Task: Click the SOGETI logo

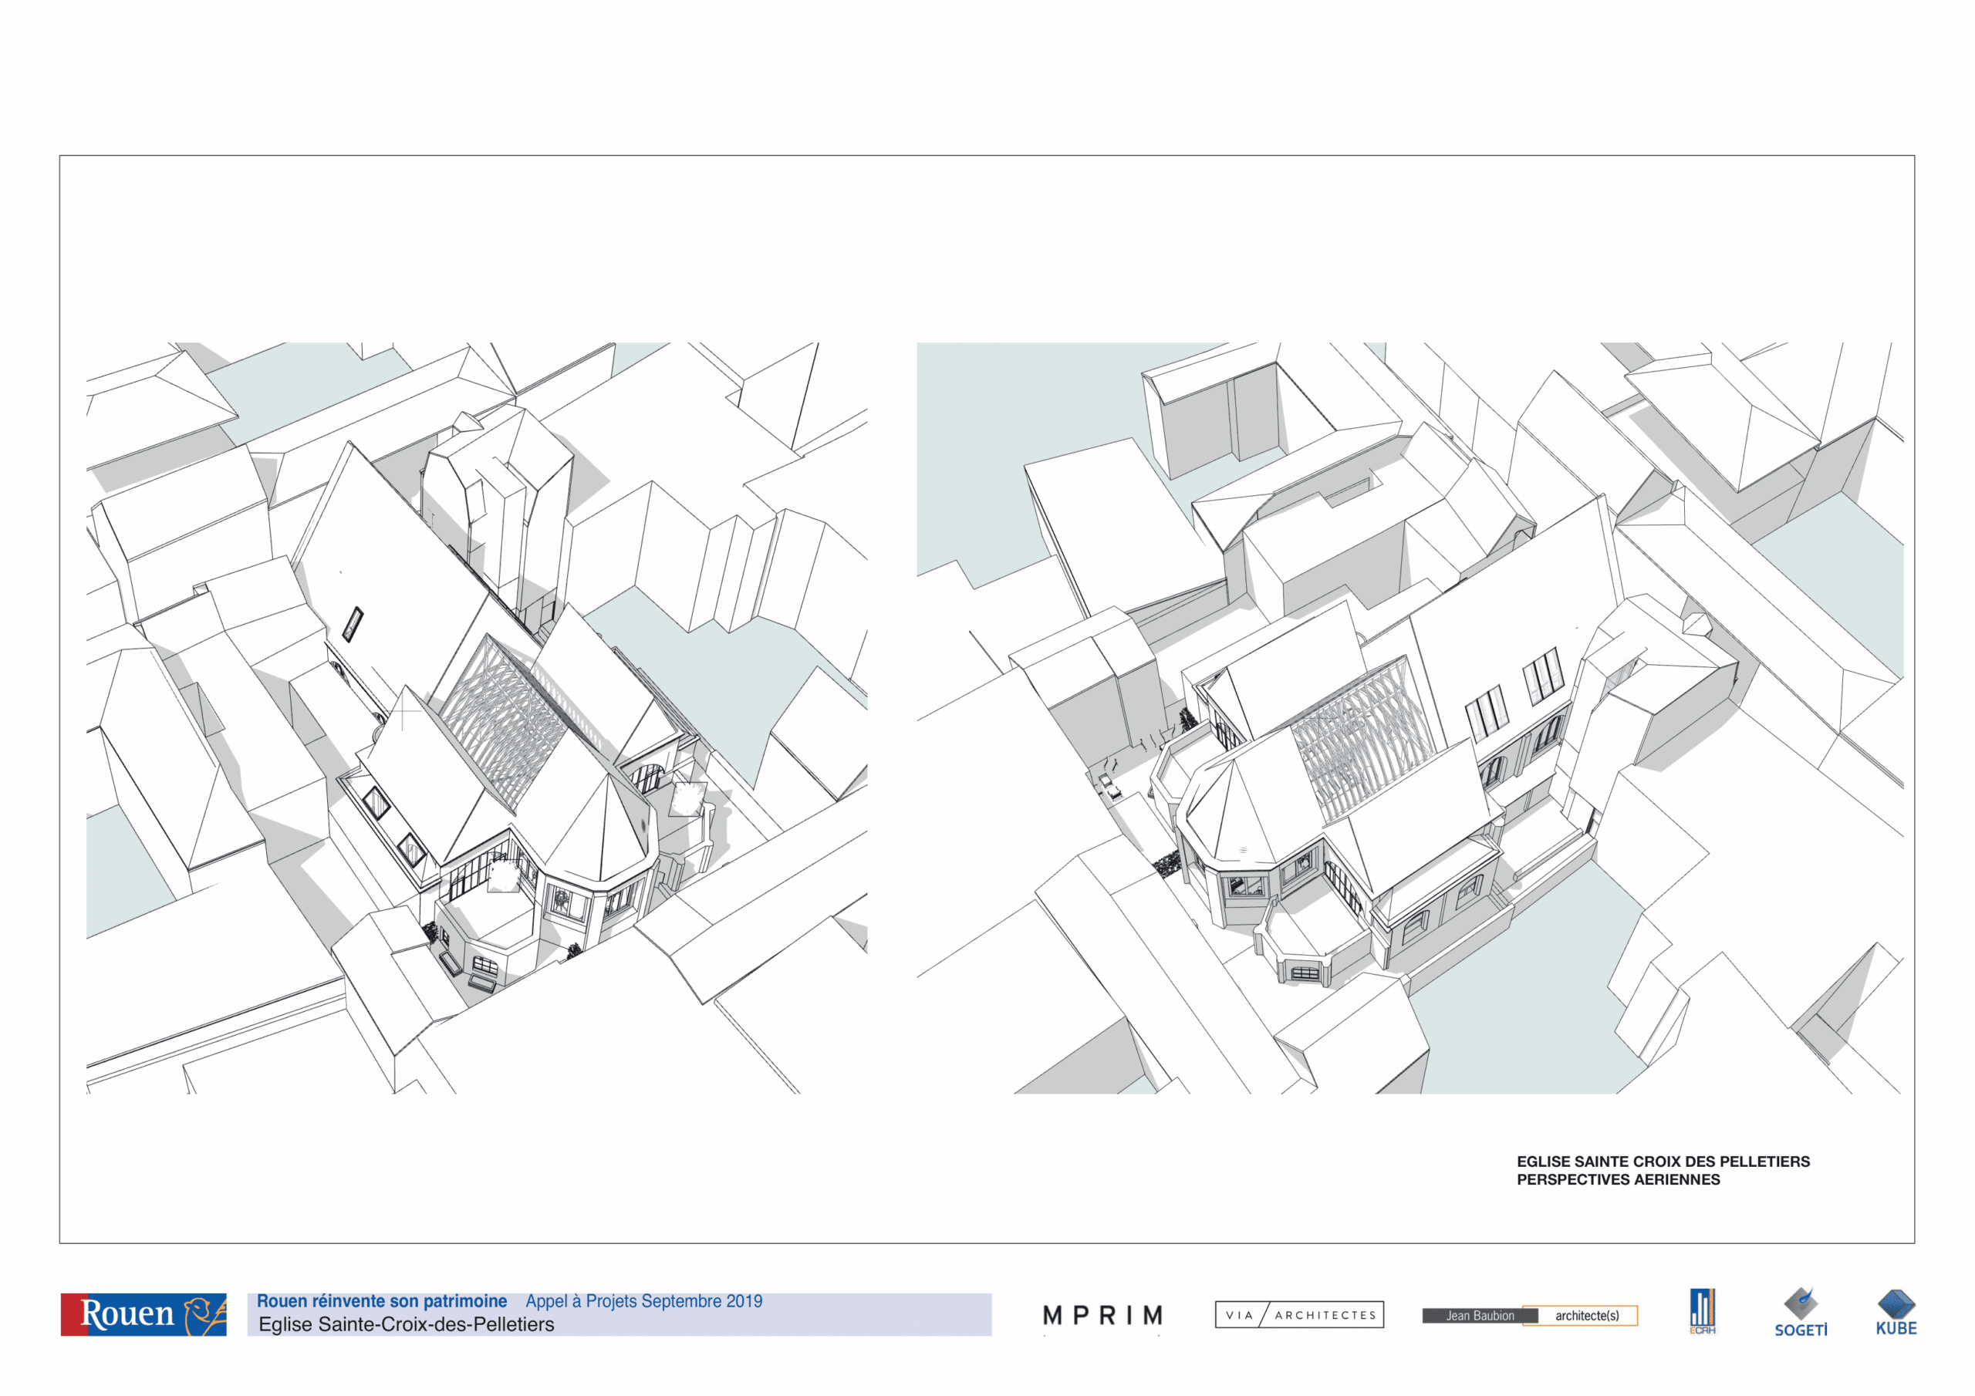Action: 1801,1312
